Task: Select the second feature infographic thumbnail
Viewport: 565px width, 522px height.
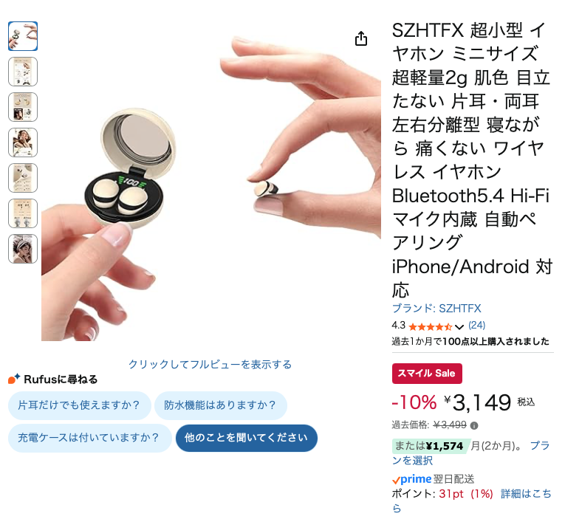Action: tap(23, 72)
